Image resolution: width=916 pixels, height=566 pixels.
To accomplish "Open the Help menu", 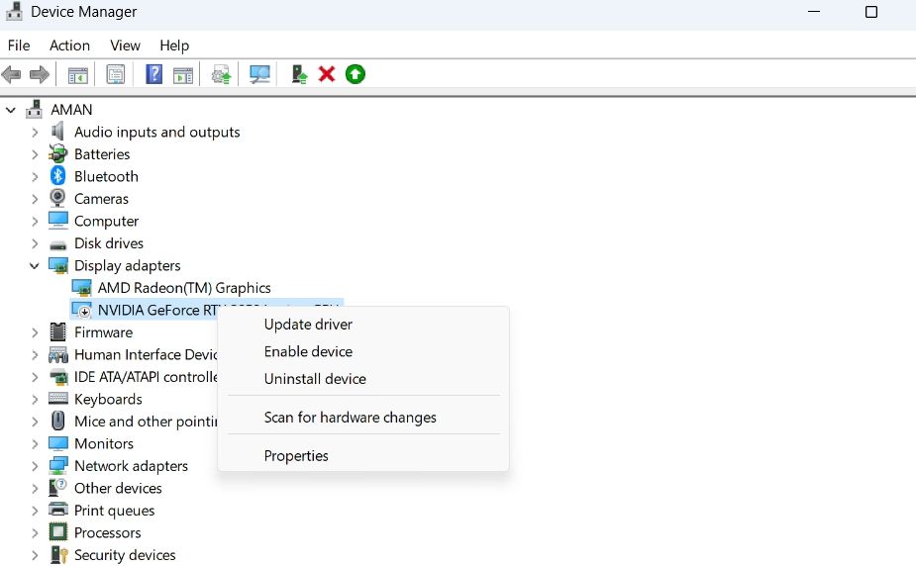I will click(174, 46).
